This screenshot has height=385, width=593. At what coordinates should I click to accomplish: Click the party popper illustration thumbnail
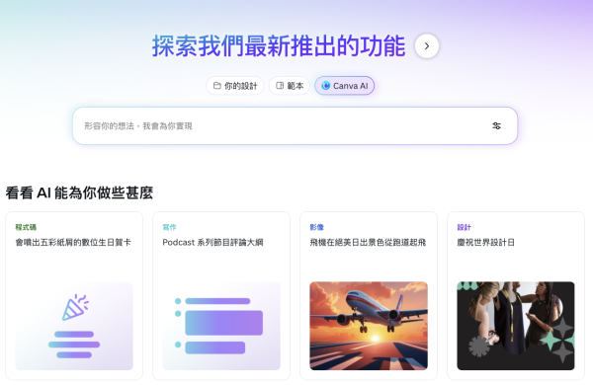74,326
